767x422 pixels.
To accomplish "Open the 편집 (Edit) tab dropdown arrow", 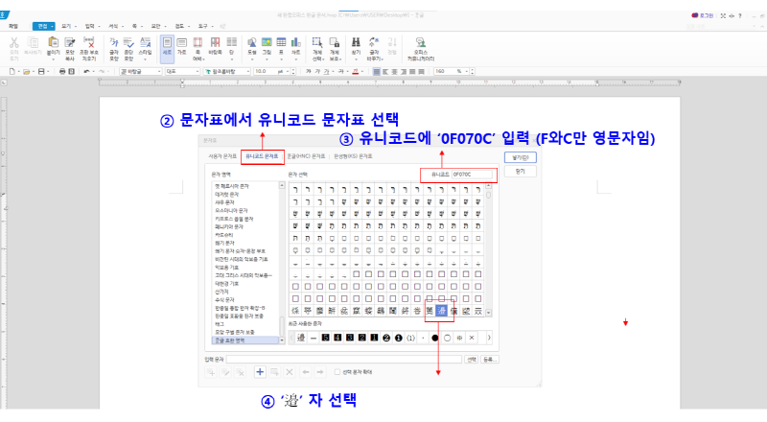I will (x=53, y=26).
